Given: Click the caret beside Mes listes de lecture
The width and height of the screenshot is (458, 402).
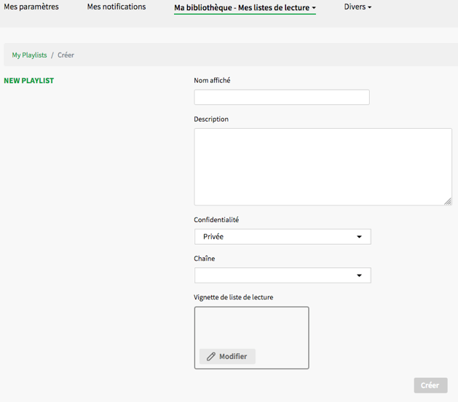Looking at the screenshot, I should pyautogui.click(x=314, y=8).
